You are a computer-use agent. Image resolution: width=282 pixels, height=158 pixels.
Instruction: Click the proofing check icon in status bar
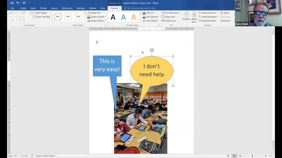pyautogui.click(x=32, y=156)
